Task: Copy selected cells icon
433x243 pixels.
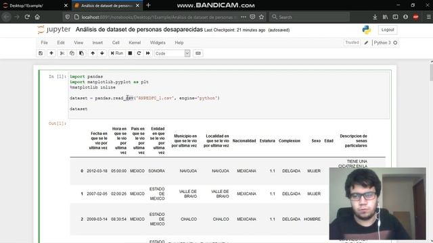Action: [72, 53]
